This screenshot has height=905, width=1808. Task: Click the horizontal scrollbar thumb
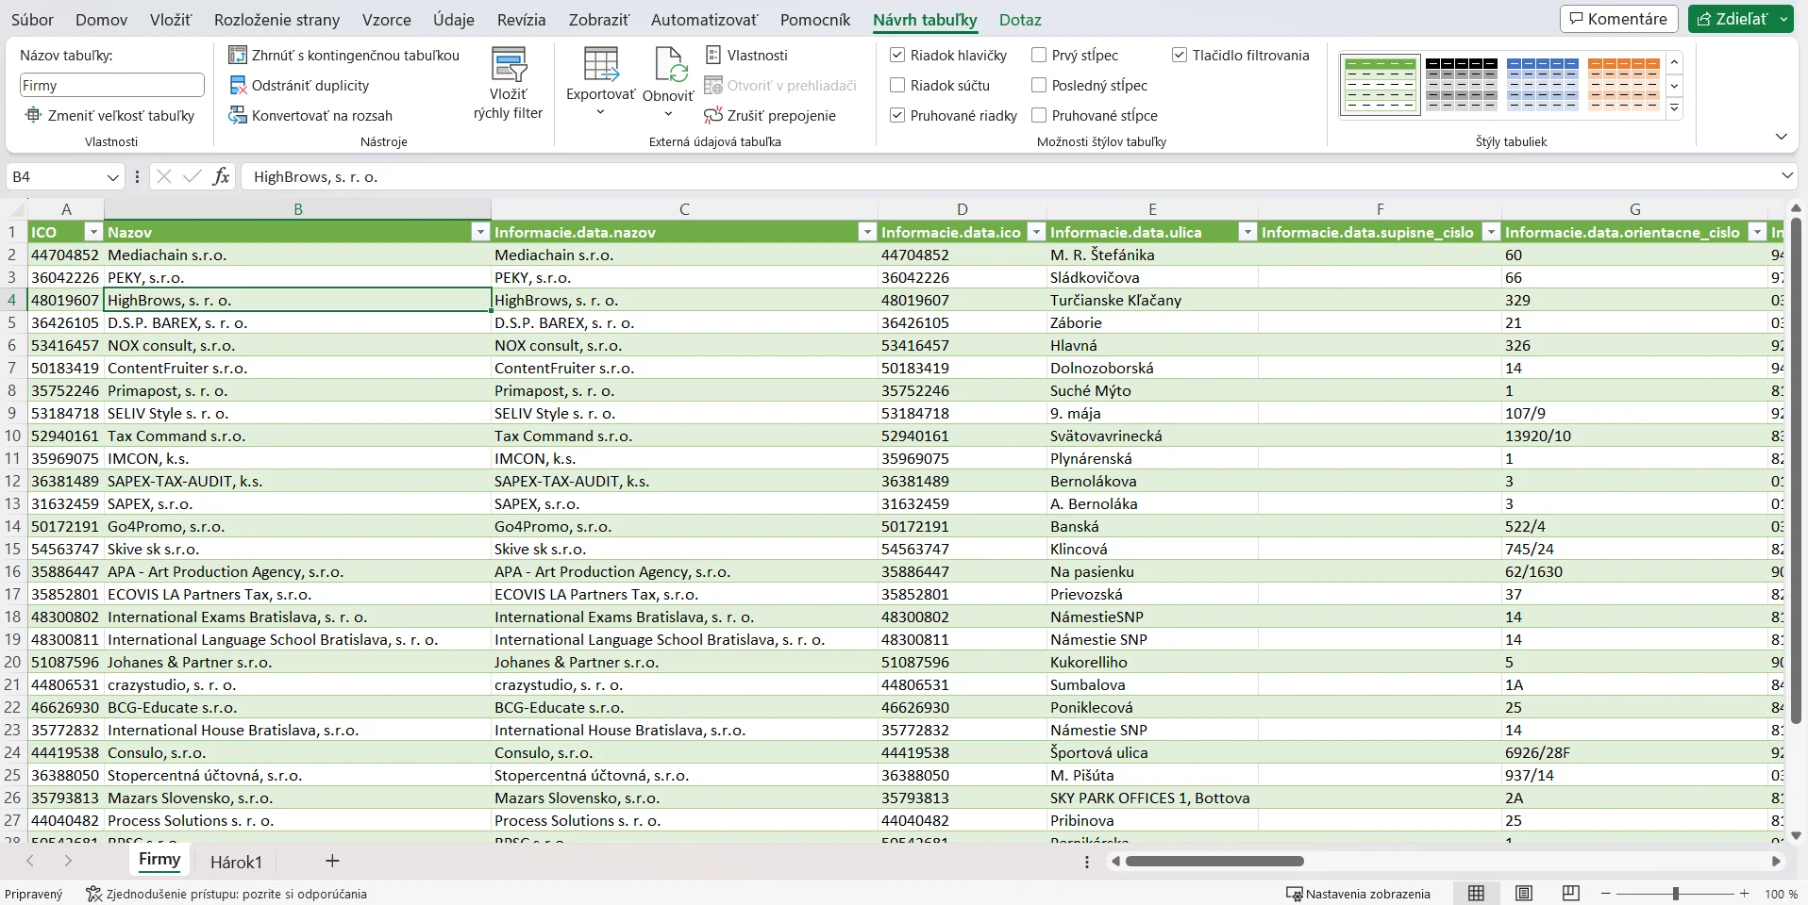tap(1214, 862)
